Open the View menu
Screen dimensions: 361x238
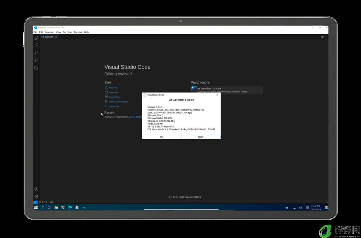coord(58,32)
